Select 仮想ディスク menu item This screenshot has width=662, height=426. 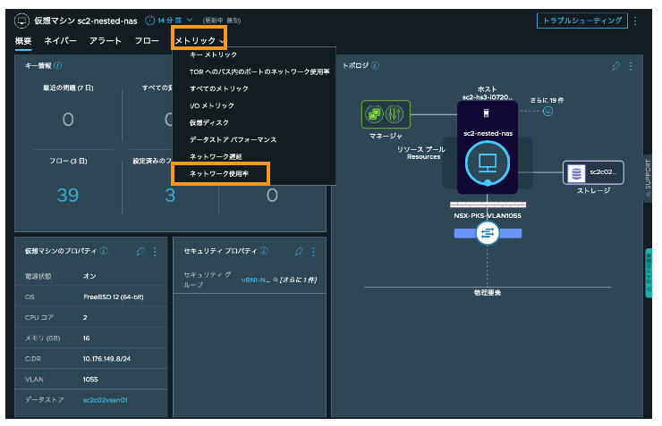click(x=209, y=122)
